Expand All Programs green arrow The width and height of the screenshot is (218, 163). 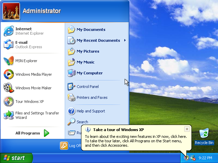pos(46,133)
